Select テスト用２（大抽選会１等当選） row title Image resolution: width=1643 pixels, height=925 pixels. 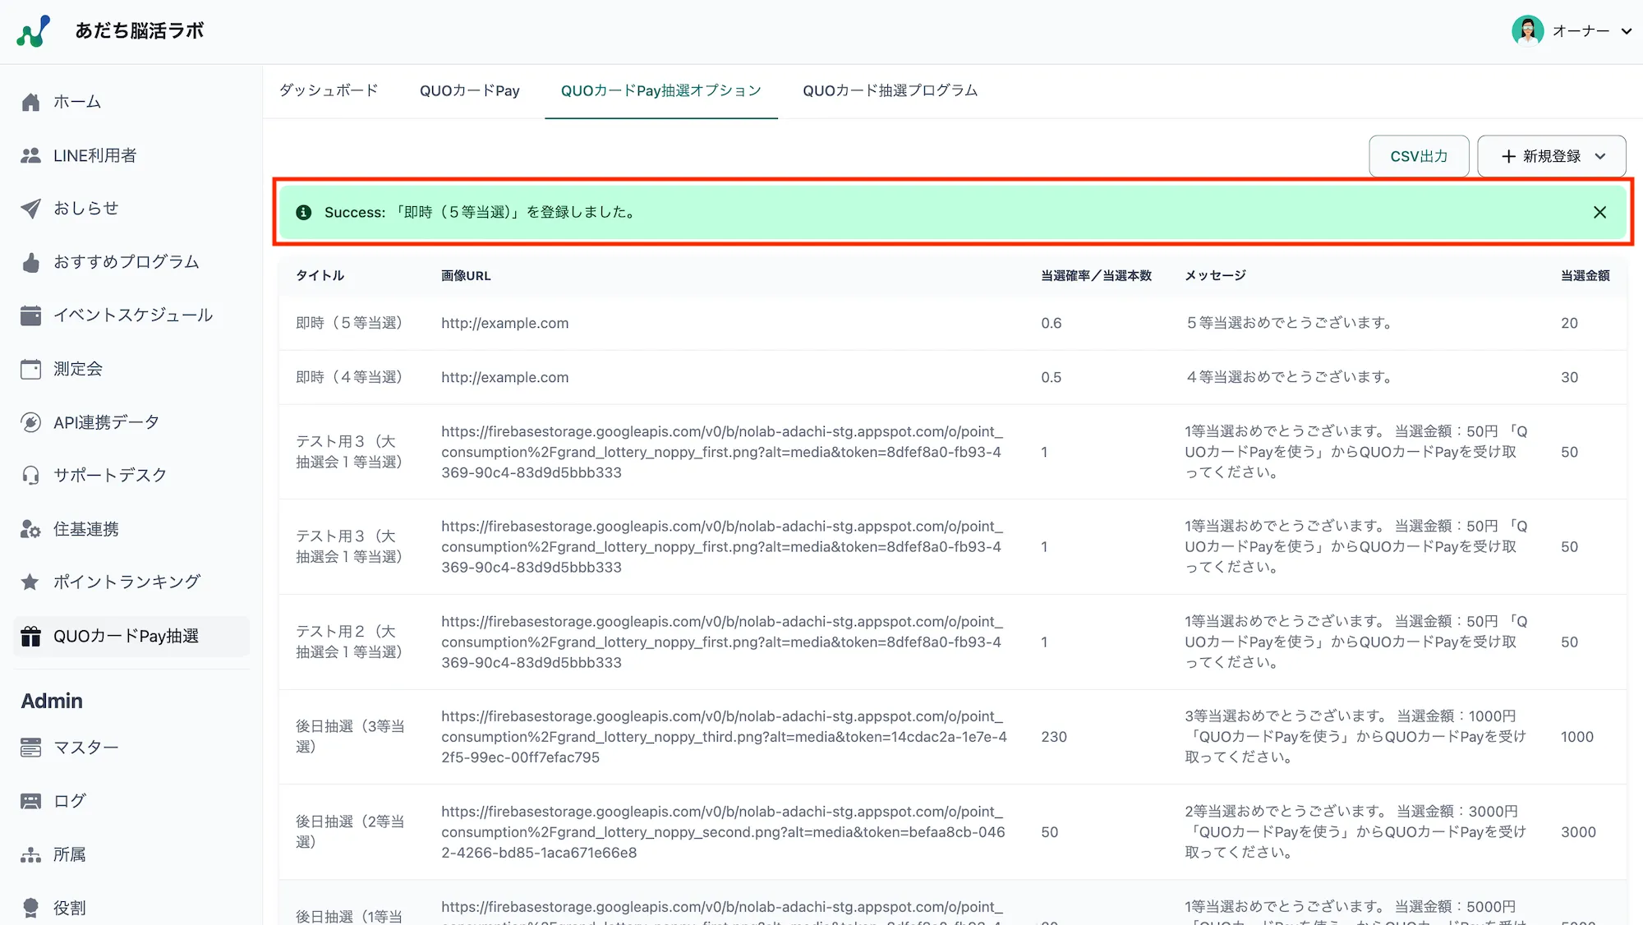coord(348,642)
